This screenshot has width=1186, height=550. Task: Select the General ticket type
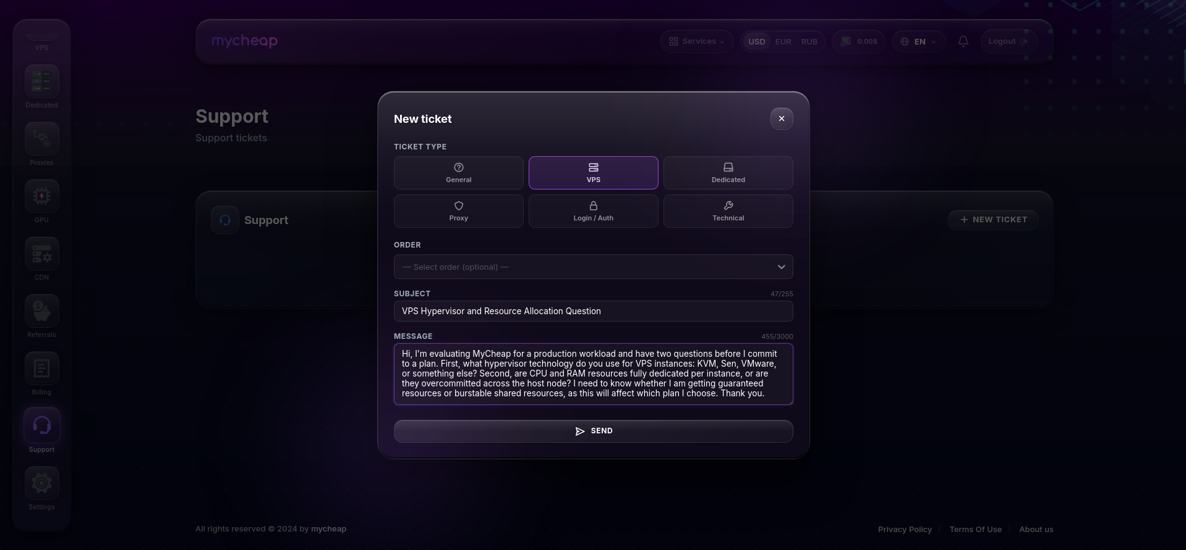pos(459,173)
